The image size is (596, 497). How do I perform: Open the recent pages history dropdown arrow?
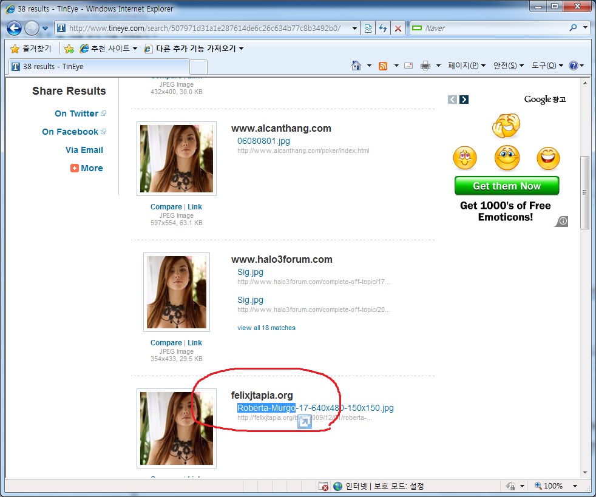(46, 29)
